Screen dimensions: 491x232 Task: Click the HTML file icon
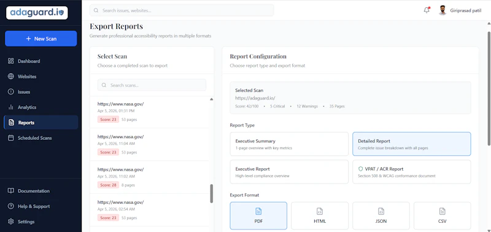(320, 211)
